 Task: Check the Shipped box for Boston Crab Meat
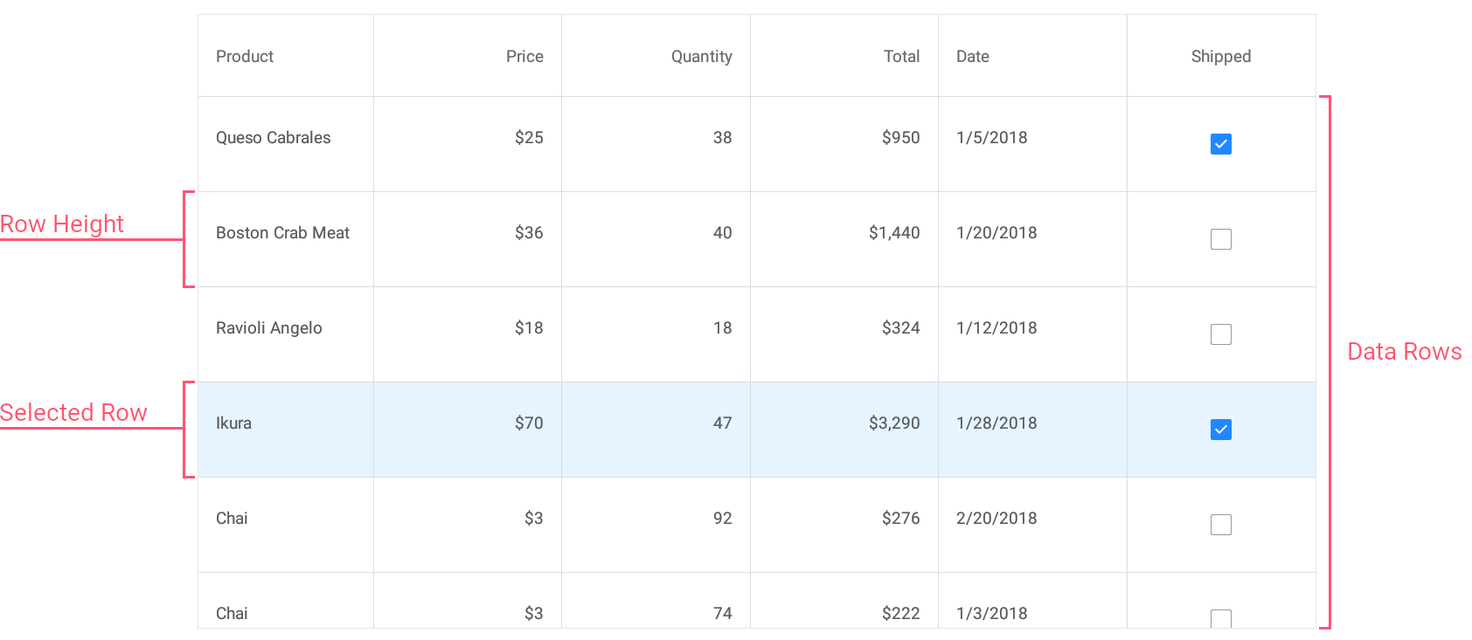[1221, 239]
